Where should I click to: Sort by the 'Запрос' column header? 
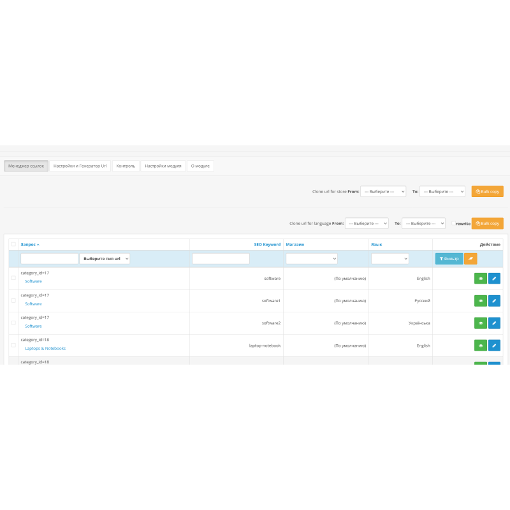click(30, 244)
